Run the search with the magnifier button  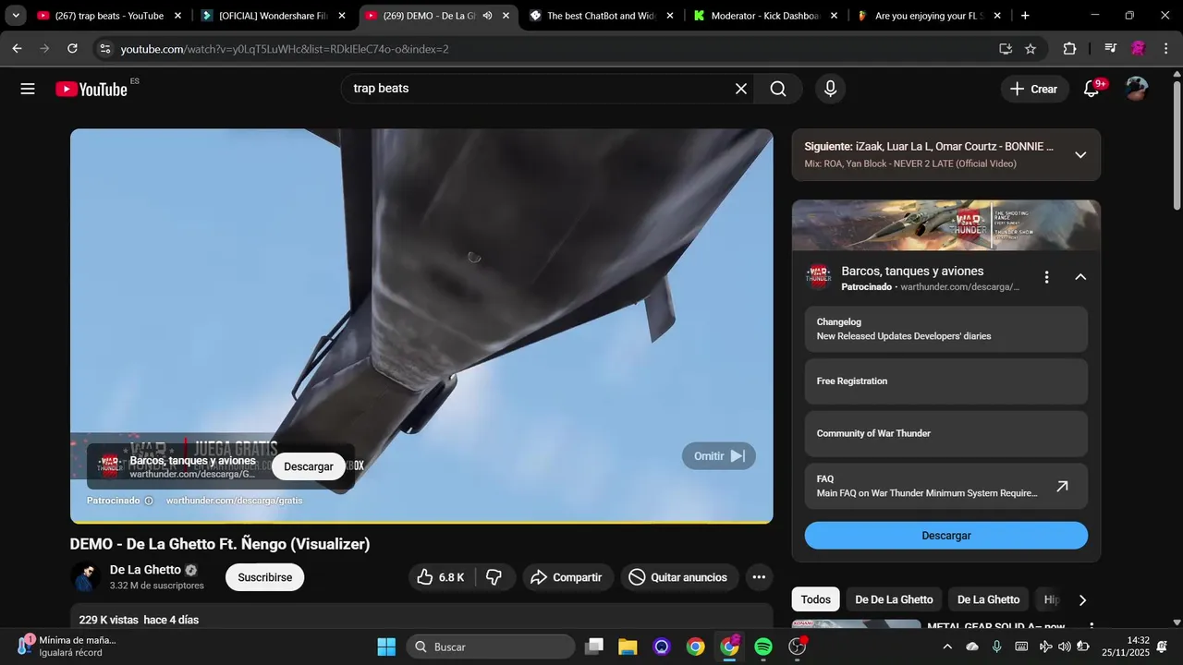tap(778, 89)
